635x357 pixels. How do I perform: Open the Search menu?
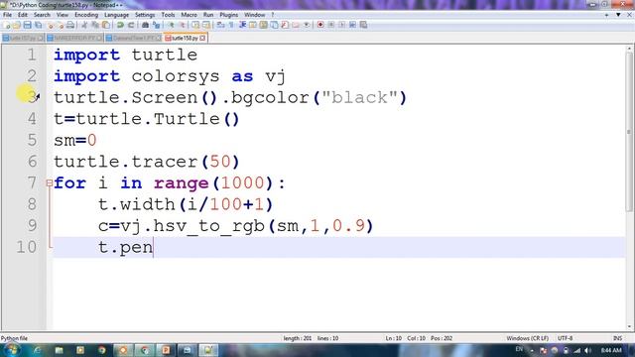click(42, 15)
